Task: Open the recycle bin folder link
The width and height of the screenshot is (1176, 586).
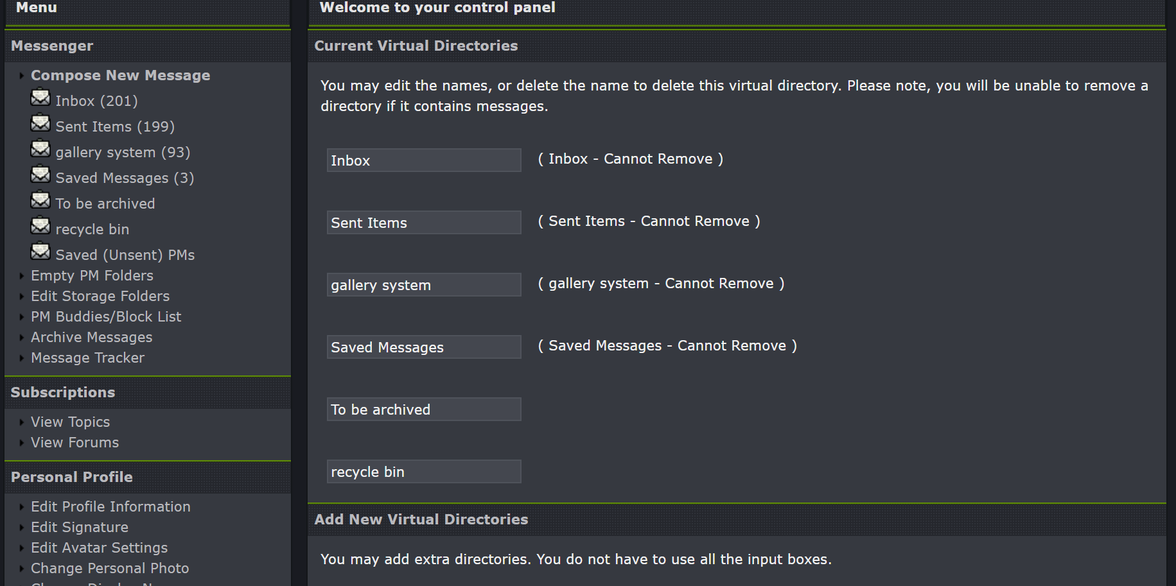Action: [92, 229]
